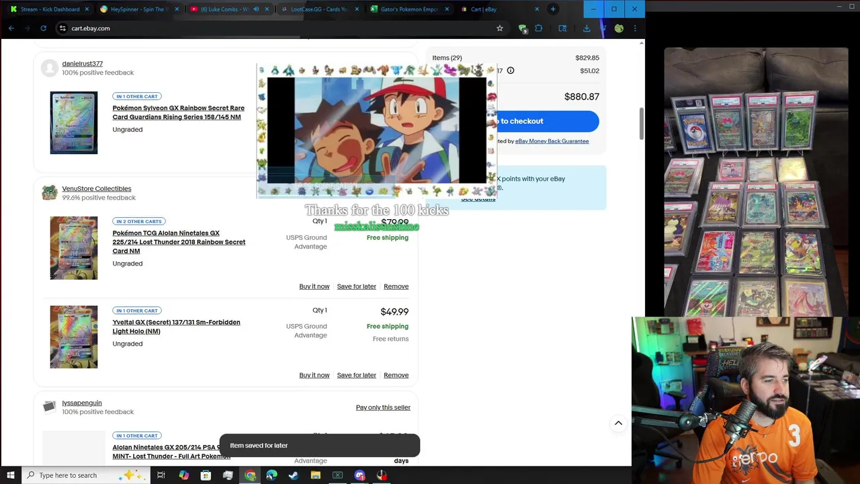This screenshot has height=484, width=860.
Task: Open Google Chrome taskbar icon
Action: click(x=250, y=475)
